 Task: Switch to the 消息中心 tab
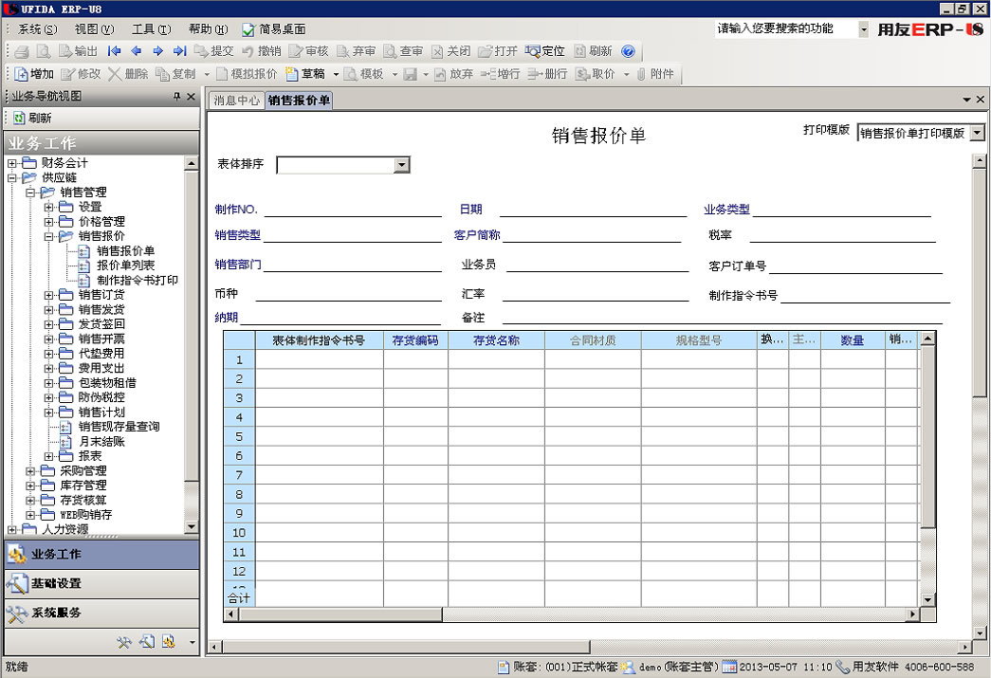coord(236,101)
